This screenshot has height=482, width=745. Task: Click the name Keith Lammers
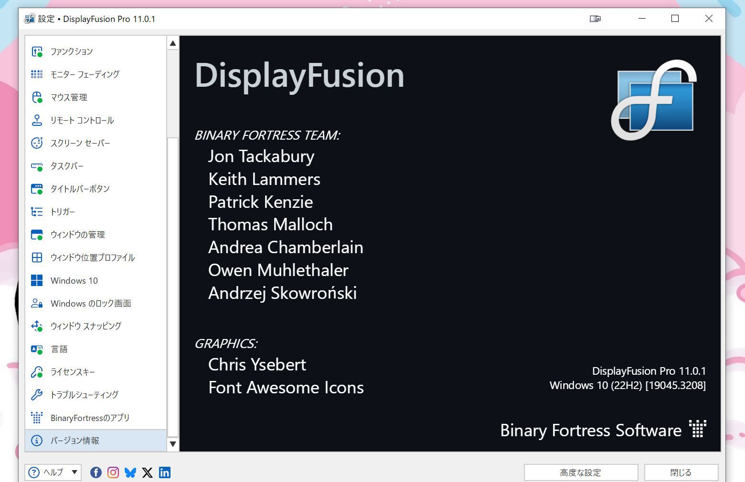click(264, 179)
